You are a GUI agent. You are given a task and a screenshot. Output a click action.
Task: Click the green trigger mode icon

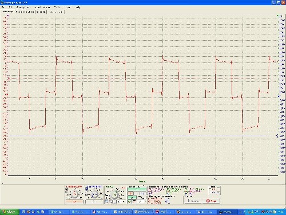[132, 197]
